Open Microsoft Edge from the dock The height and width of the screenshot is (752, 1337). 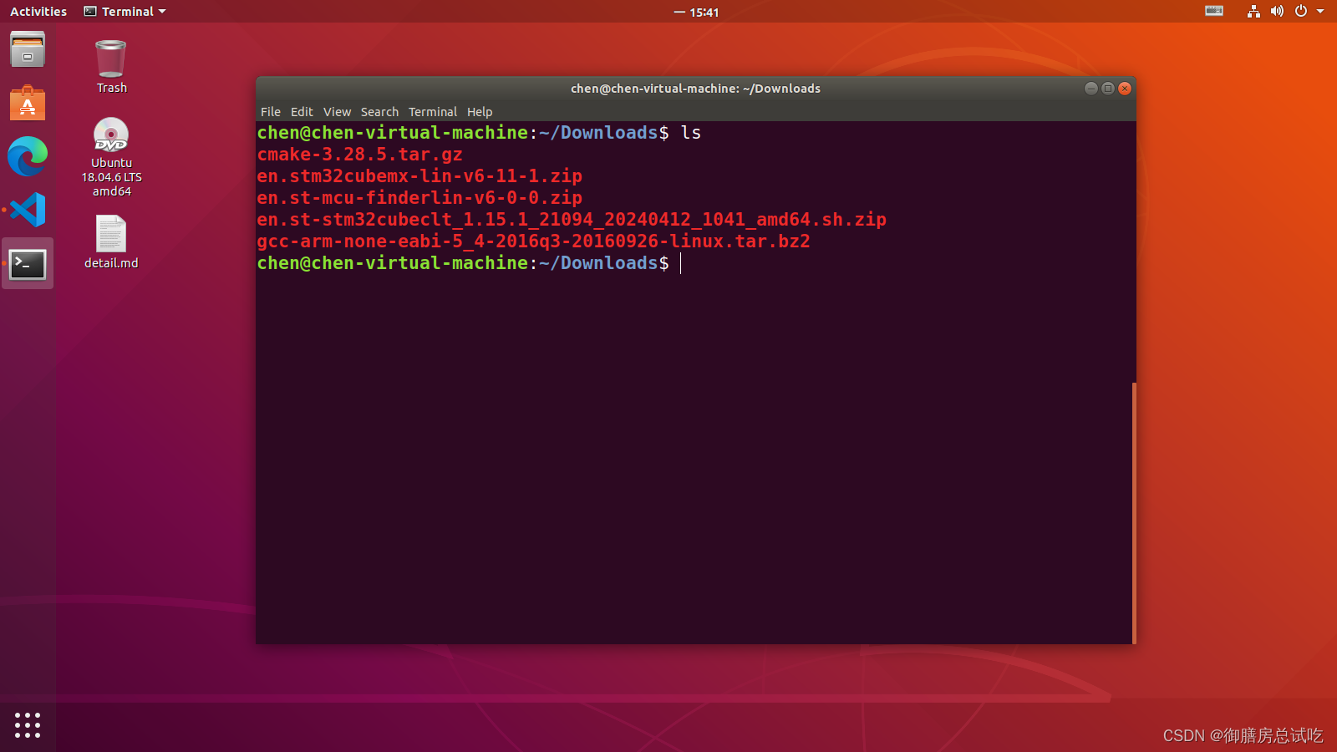28,157
